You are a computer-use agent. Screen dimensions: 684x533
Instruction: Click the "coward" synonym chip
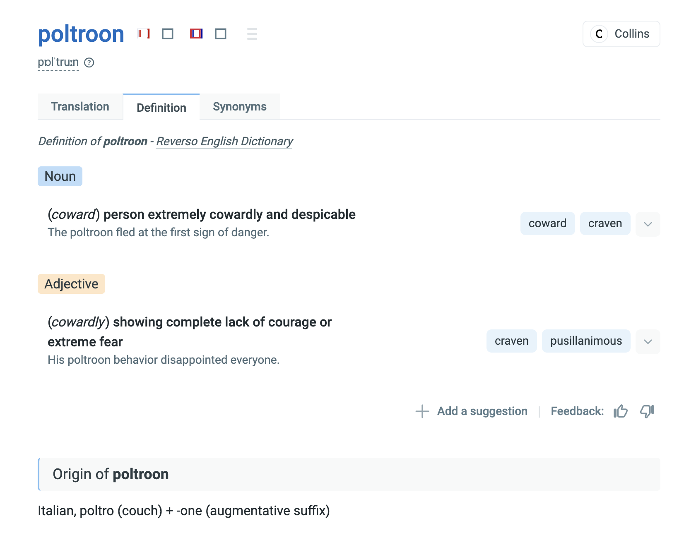tap(547, 223)
